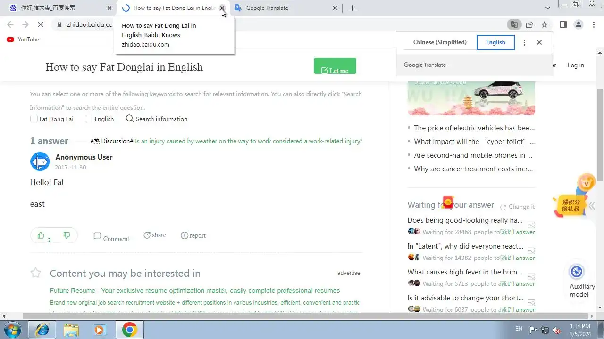Screen dimensions: 604x339
Task: Open the price of electric vehicles link
Action: [474, 128]
